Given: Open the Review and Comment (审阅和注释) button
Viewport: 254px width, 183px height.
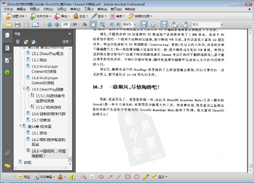Looking at the screenshot, I should point(140,16).
